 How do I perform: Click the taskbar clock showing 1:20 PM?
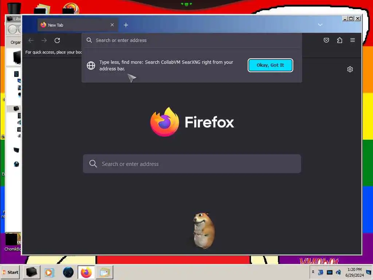click(354, 272)
